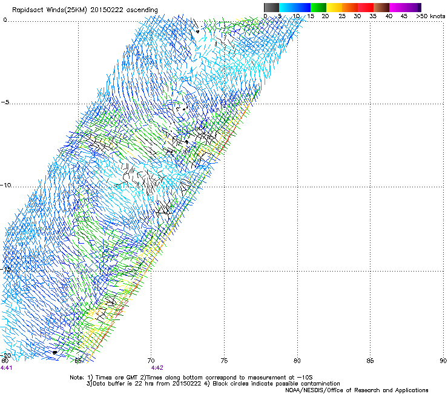The image size is (448, 394).
Task: Click the legend value '25'
Action: click(342, 16)
